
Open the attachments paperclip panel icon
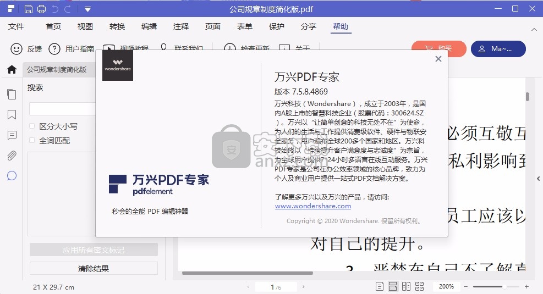tap(12, 156)
